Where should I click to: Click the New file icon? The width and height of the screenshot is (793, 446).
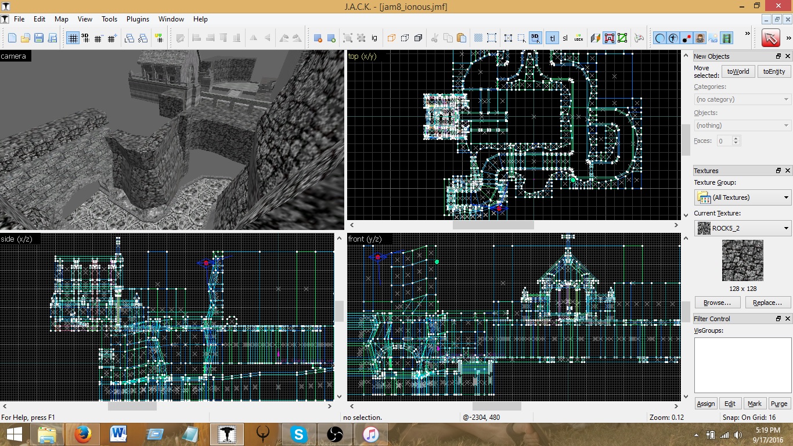[12, 38]
